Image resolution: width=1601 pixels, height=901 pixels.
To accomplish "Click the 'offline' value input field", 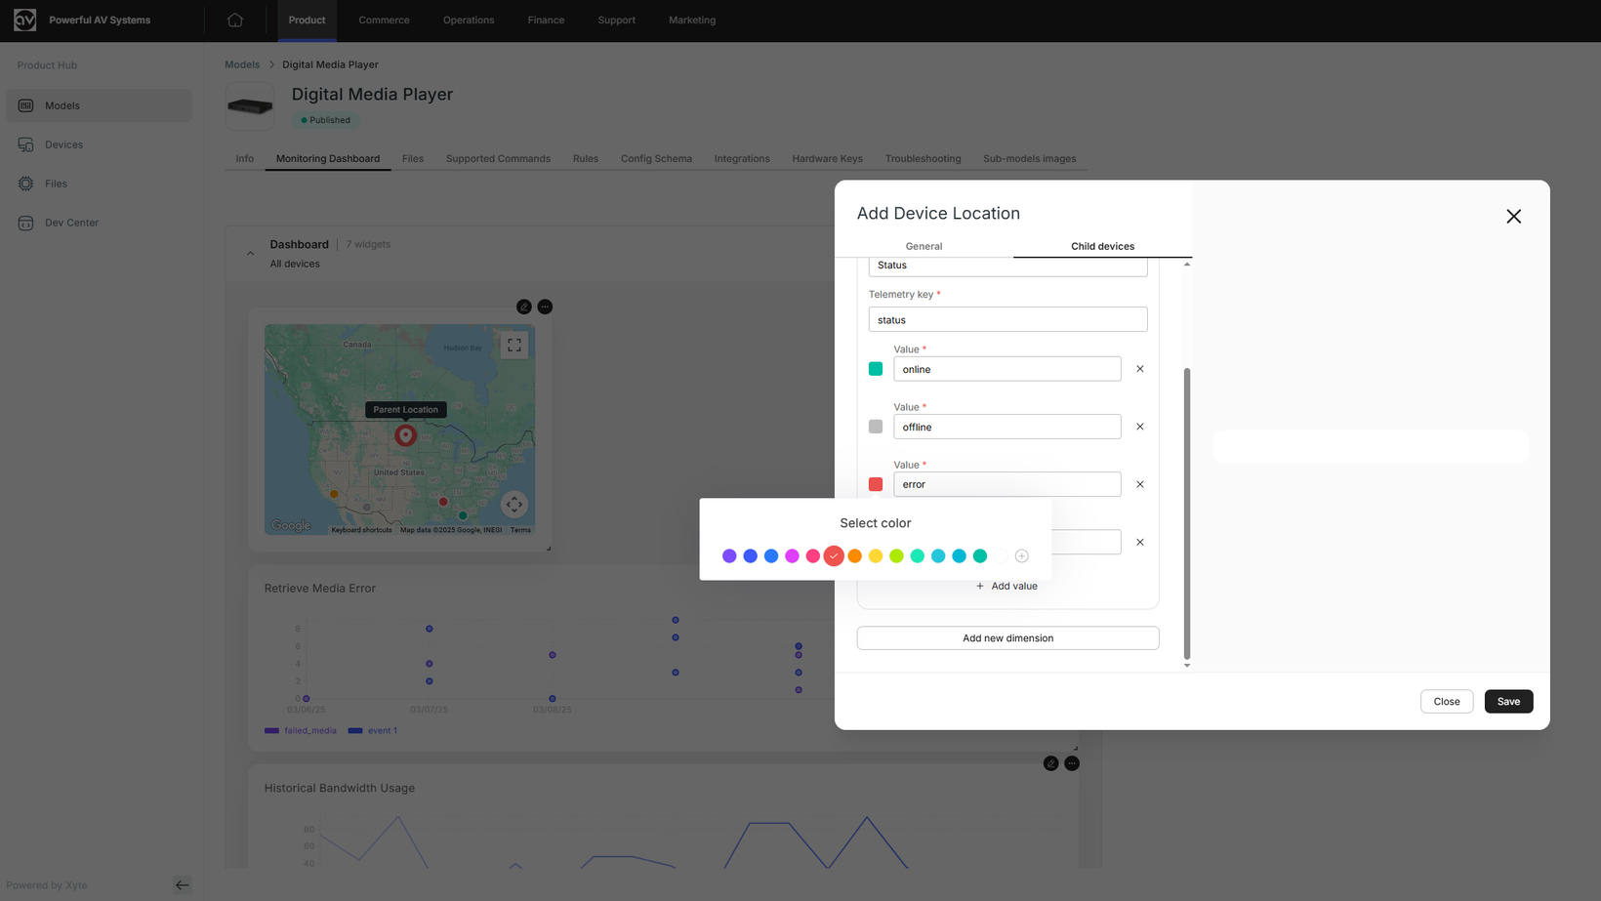I will tap(1007, 427).
